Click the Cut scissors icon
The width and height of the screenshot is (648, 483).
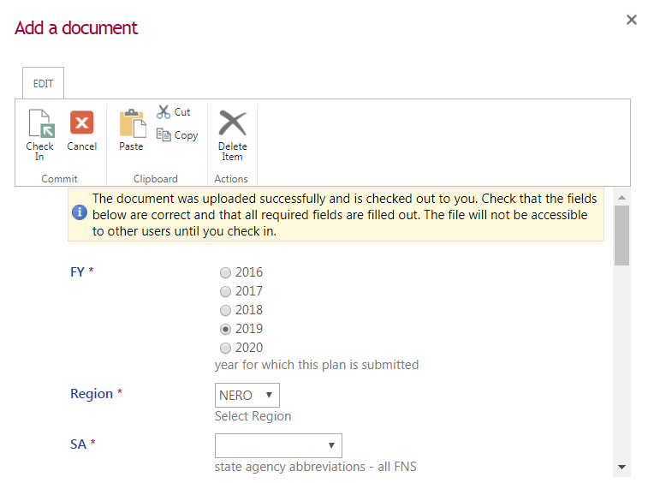click(x=163, y=112)
